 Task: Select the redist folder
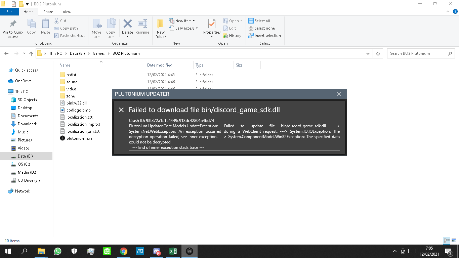click(x=71, y=75)
